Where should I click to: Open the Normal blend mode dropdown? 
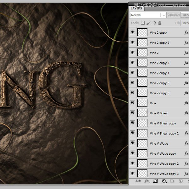pyautogui.click(x=148, y=15)
